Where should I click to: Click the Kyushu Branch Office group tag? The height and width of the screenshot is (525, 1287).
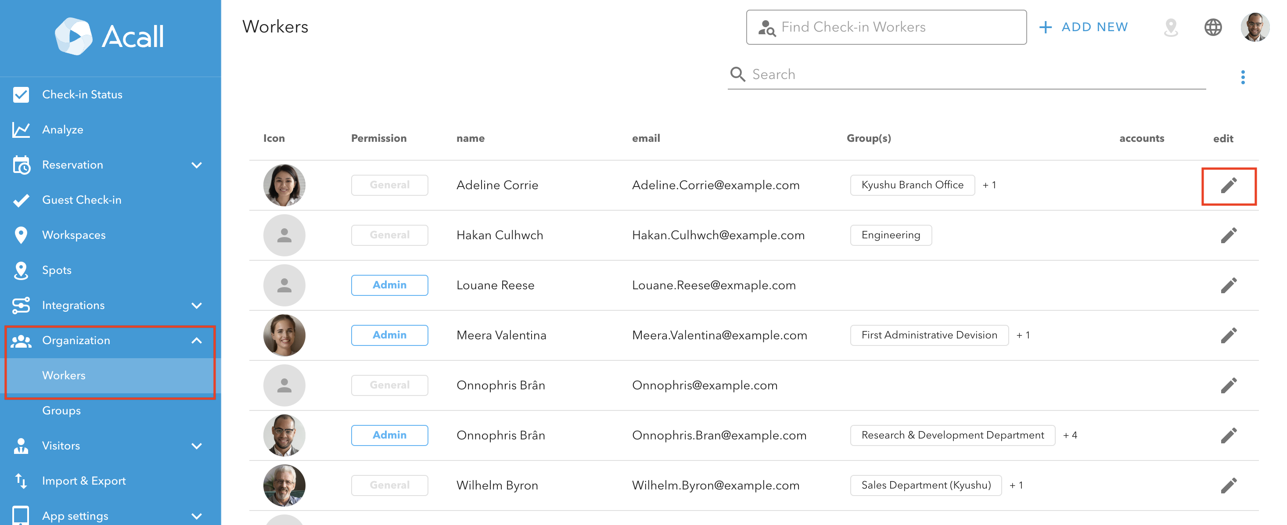point(912,185)
